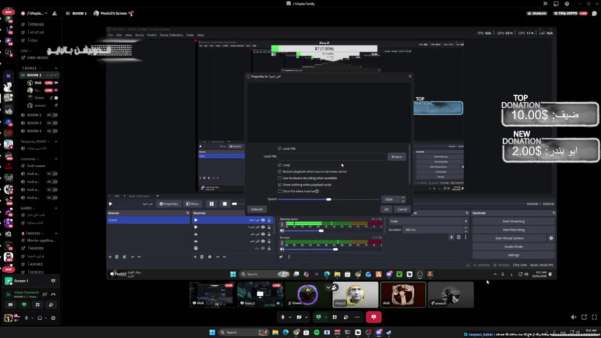Open the Docks menu in streamed OBS
This screenshot has height=338, width=601.
139,35
